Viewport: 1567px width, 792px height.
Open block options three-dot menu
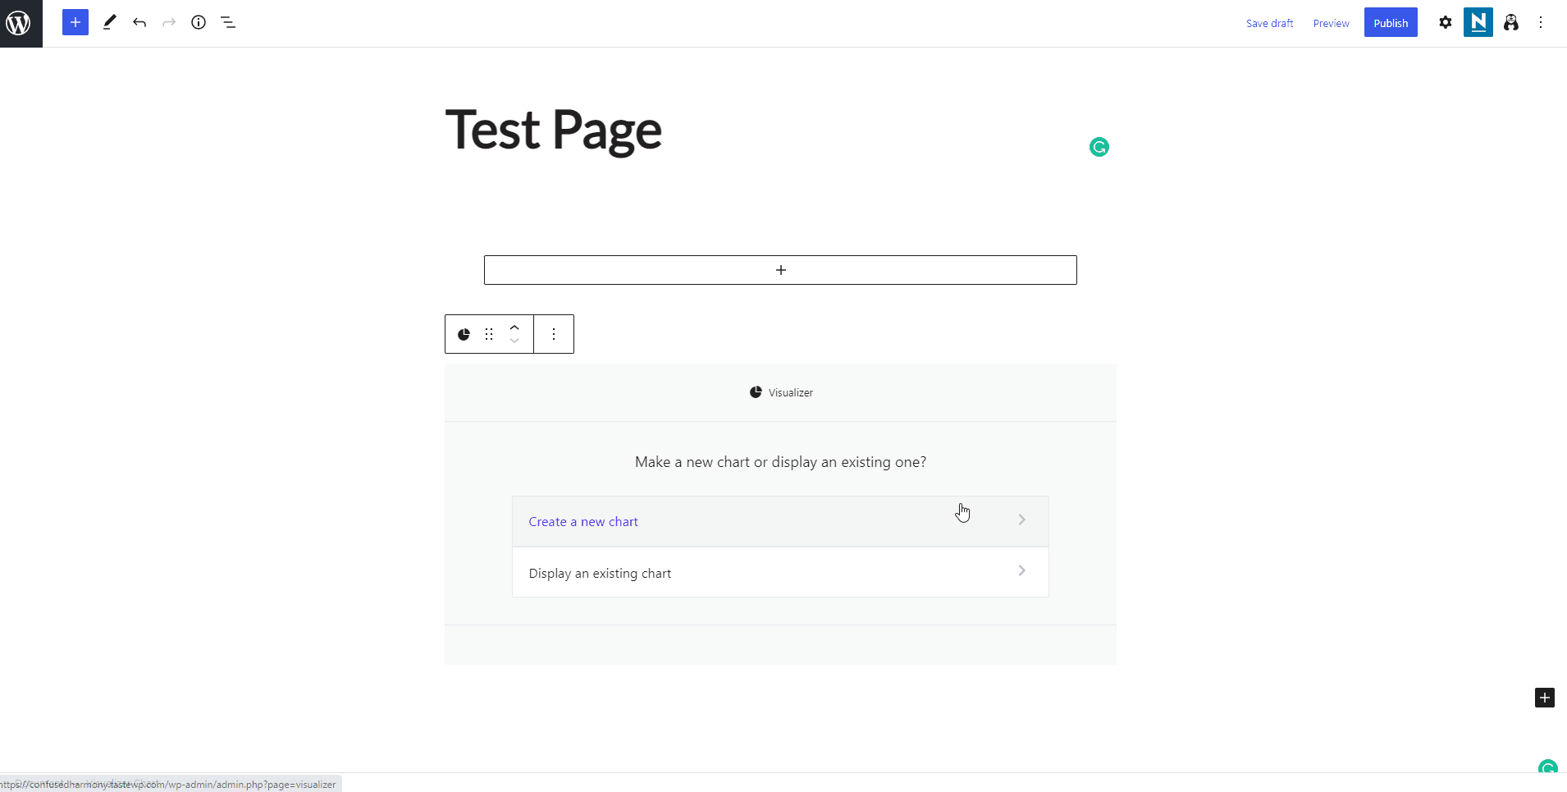click(554, 334)
